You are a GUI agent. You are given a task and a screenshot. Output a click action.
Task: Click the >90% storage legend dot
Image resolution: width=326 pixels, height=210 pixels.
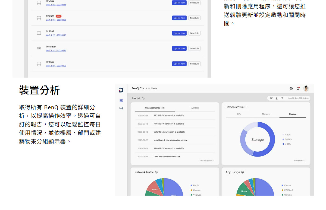pyautogui.click(x=283, y=144)
